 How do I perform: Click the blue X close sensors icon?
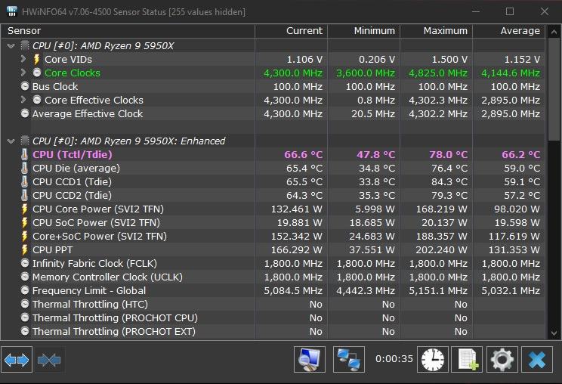537,359
